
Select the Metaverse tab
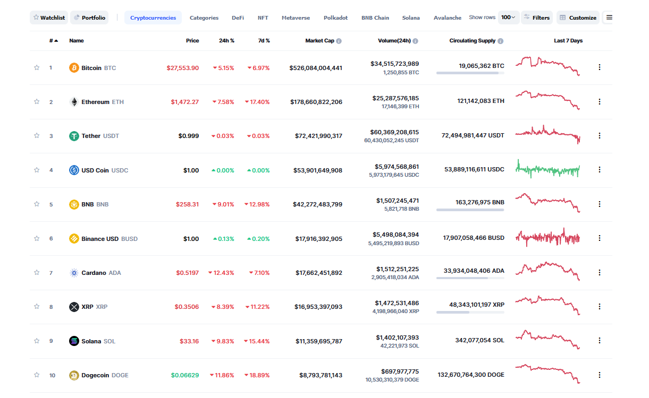[x=296, y=18]
